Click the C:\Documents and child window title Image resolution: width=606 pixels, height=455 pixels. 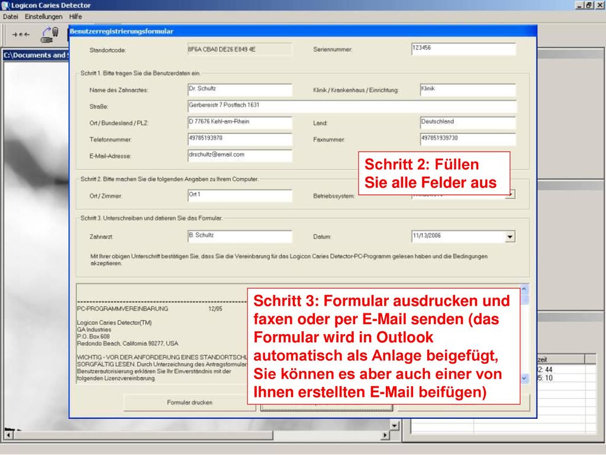[36, 55]
